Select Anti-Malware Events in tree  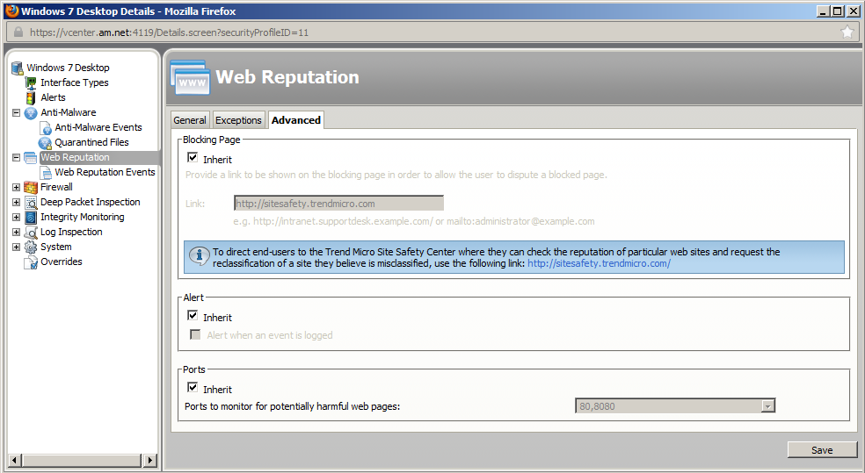[98, 128]
